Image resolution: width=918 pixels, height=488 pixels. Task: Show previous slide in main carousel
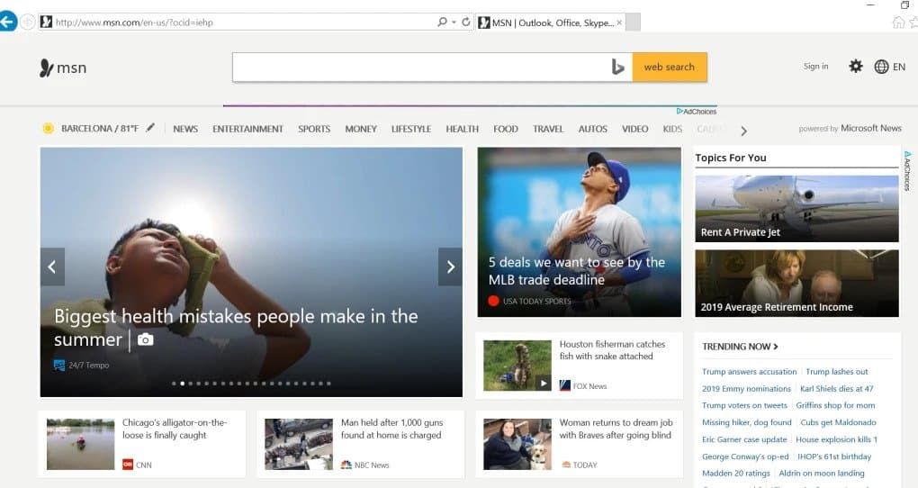tap(52, 267)
